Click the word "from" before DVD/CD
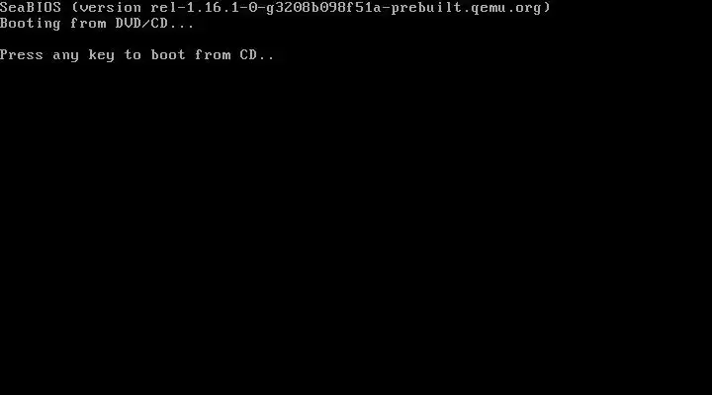Viewport: 712px width, 395px height. point(88,24)
